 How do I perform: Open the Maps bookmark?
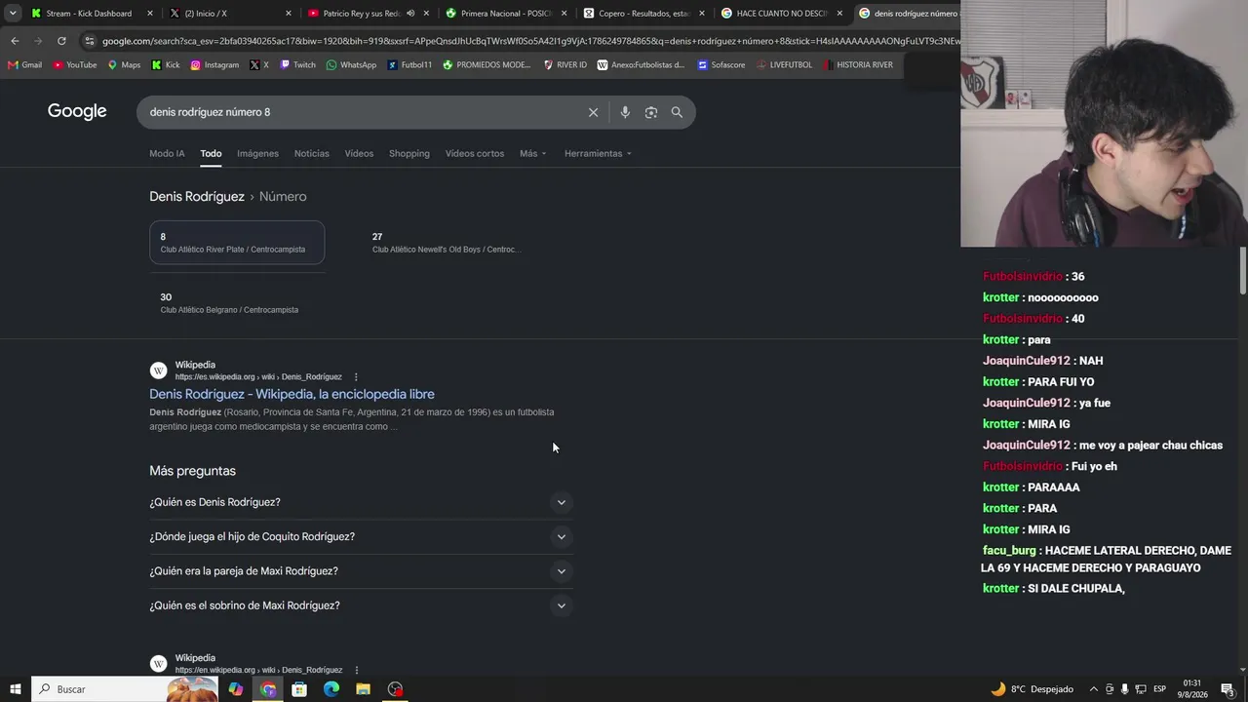[124, 65]
